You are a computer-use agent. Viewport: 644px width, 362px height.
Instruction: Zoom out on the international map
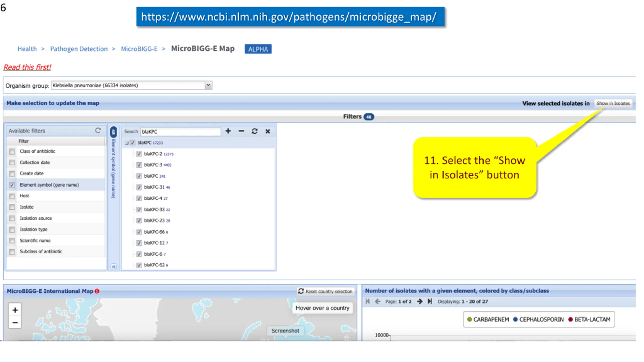tap(15, 323)
